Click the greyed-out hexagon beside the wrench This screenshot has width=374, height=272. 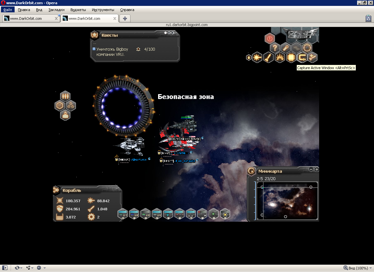coord(296,48)
